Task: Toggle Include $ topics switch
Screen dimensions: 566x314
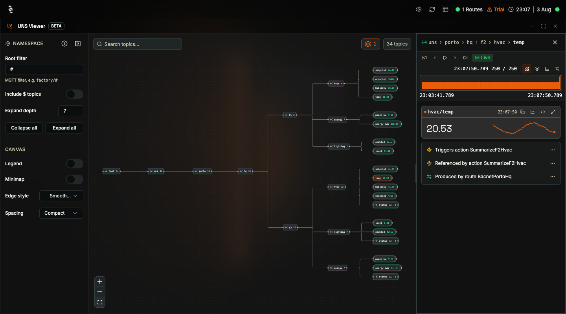Action: coord(75,94)
